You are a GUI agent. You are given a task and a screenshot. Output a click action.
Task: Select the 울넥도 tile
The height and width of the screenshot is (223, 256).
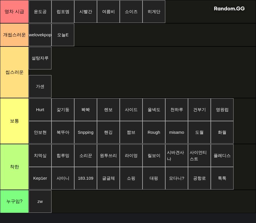tap(154, 110)
